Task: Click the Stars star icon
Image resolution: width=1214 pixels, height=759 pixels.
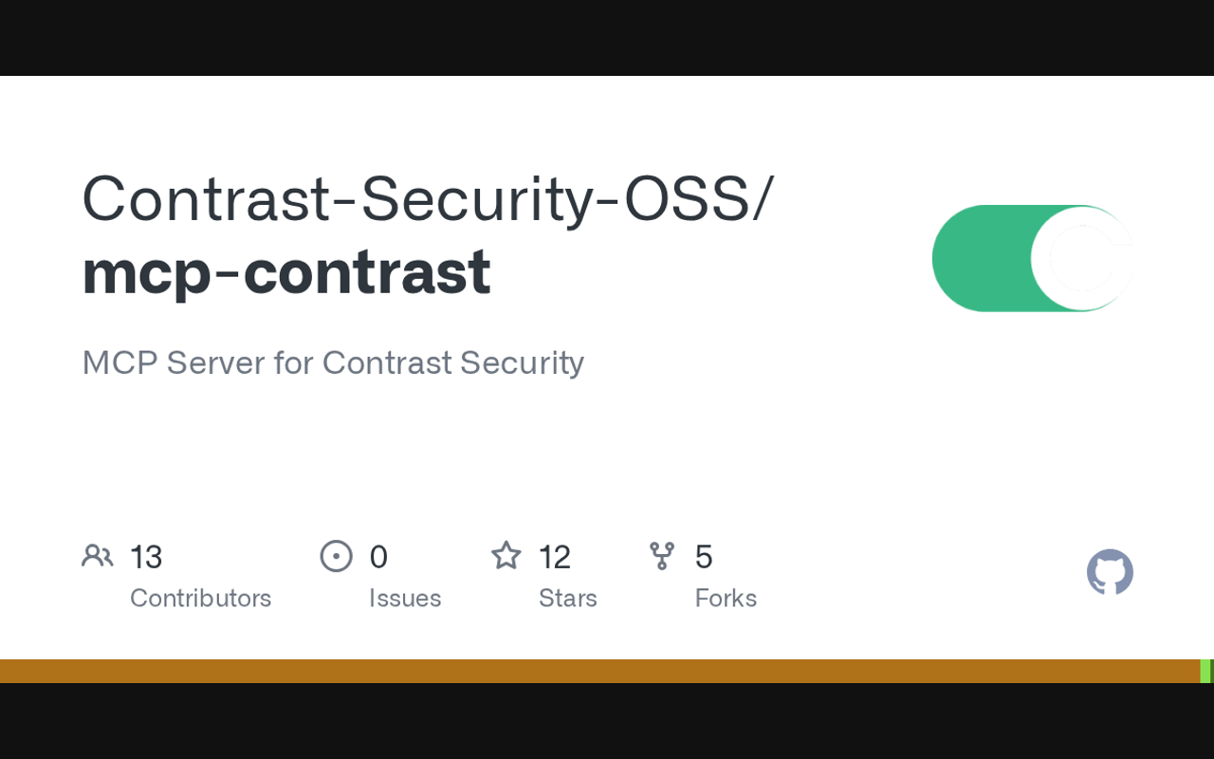Action: point(506,556)
